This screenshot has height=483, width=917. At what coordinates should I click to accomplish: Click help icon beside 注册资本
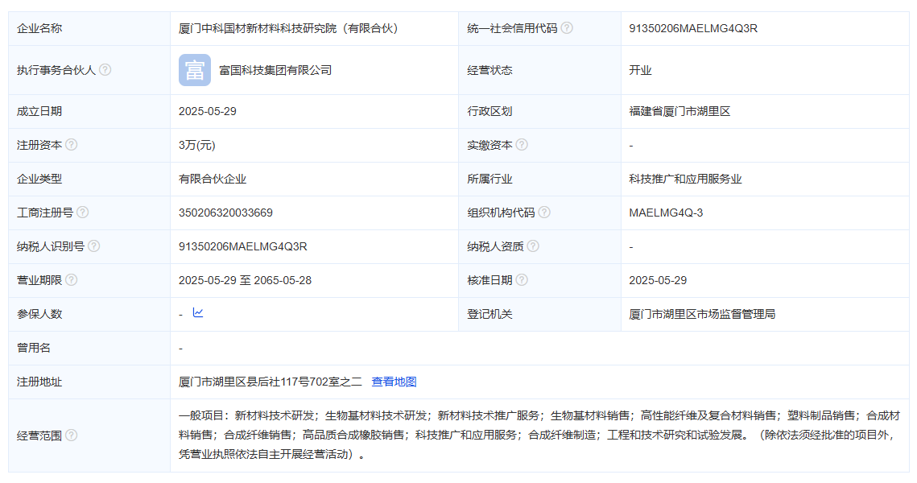tap(72, 144)
